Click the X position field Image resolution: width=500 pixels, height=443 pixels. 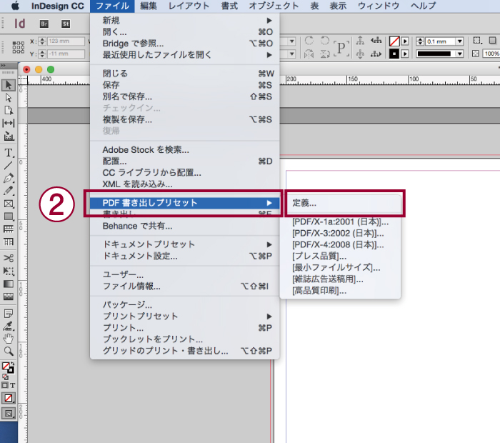66,41
